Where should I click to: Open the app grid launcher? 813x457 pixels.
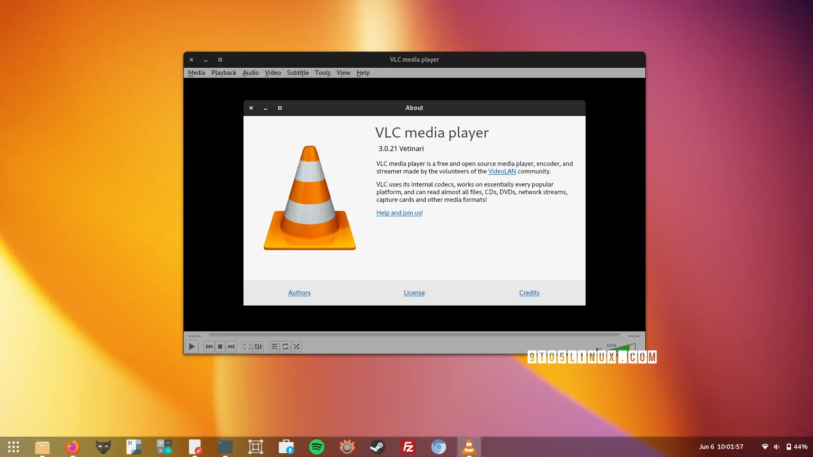click(14, 447)
